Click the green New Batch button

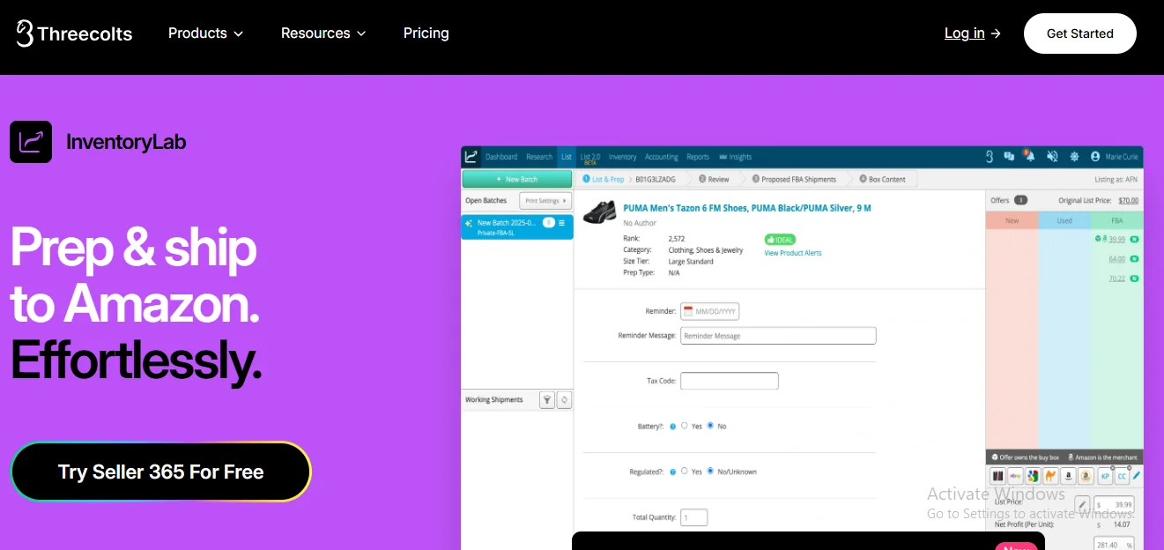pos(517,179)
